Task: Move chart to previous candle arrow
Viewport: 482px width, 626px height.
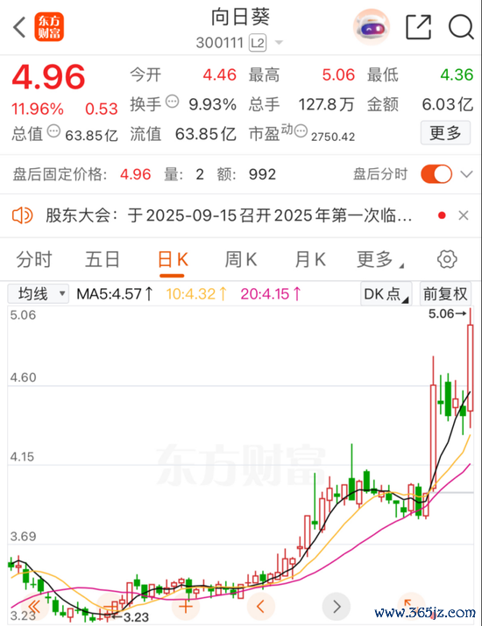Action: 260,607
